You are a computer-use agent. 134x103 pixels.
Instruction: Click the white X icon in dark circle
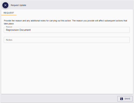5,5
